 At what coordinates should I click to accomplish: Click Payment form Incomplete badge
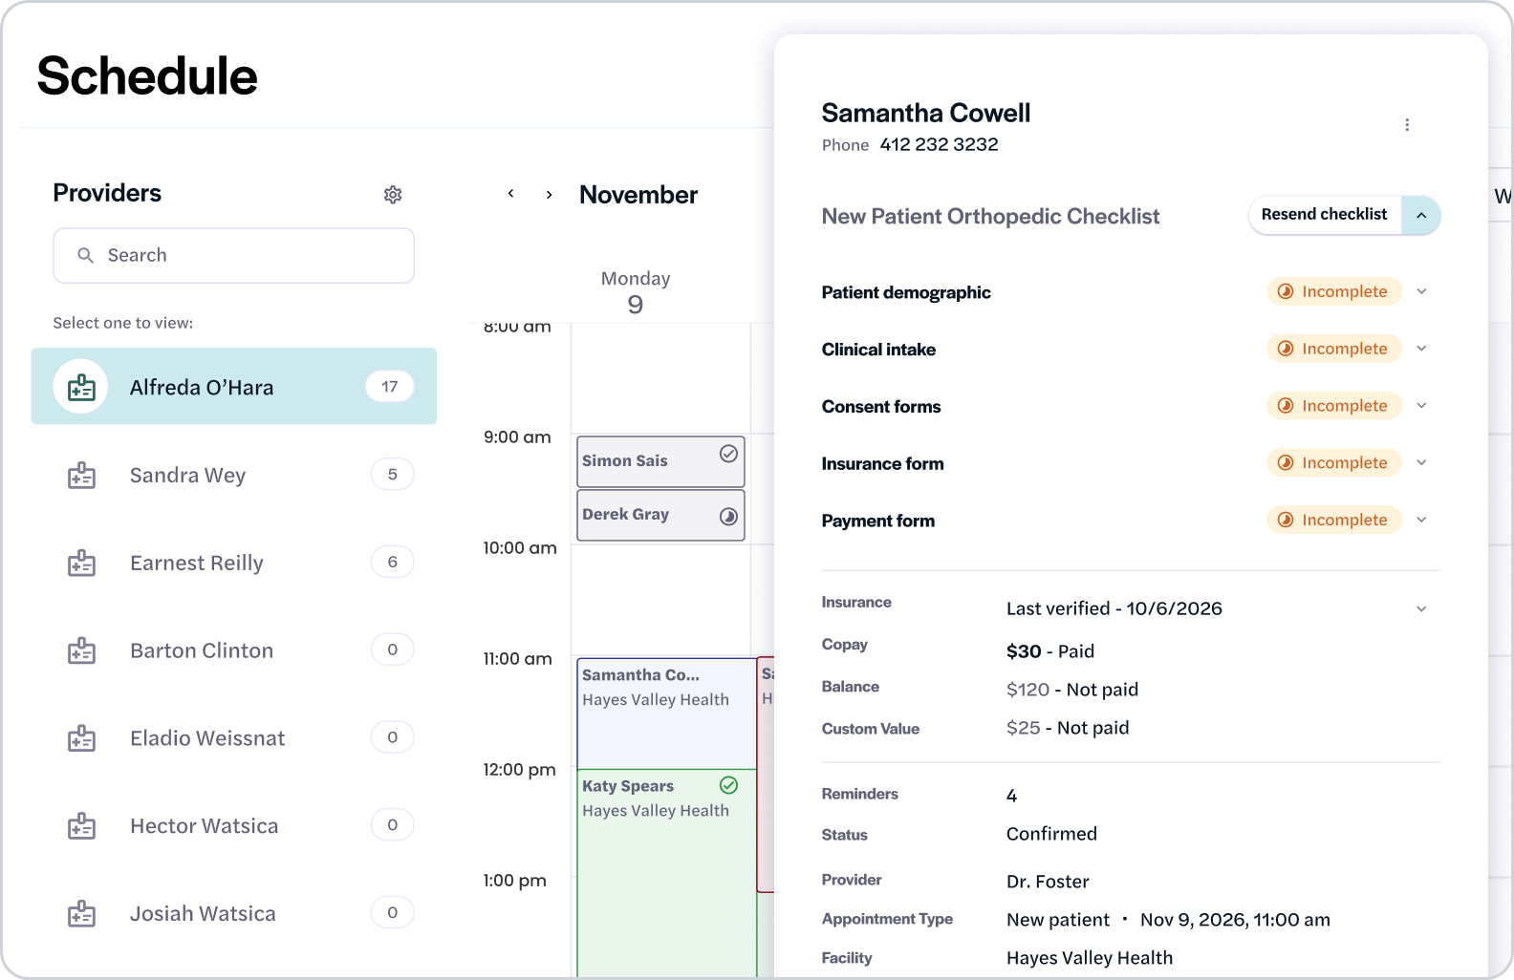(1334, 520)
